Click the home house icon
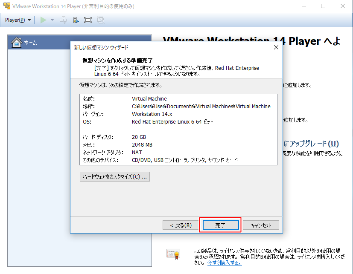The height and width of the screenshot is (274, 353). (17, 42)
